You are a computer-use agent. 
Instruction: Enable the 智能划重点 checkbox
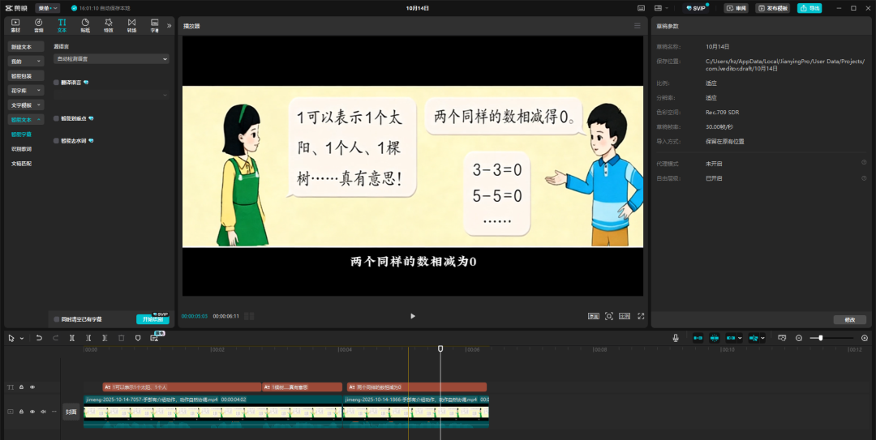(x=57, y=118)
